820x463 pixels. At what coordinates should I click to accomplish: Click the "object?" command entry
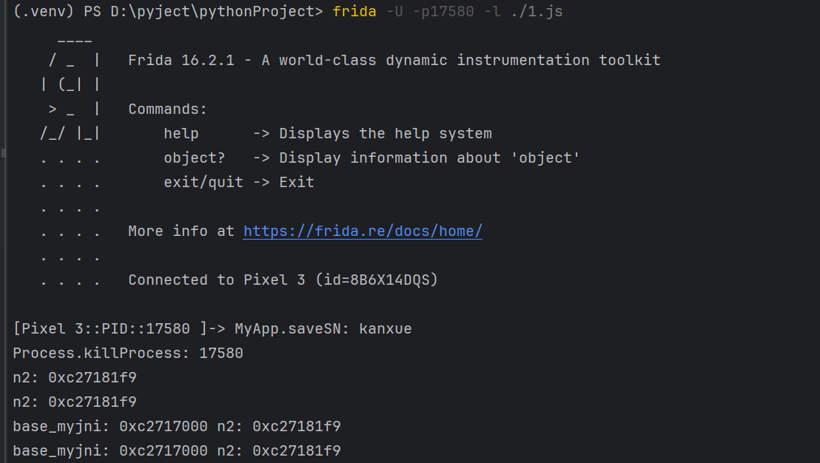pyautogui.click(x=194, y=158)
